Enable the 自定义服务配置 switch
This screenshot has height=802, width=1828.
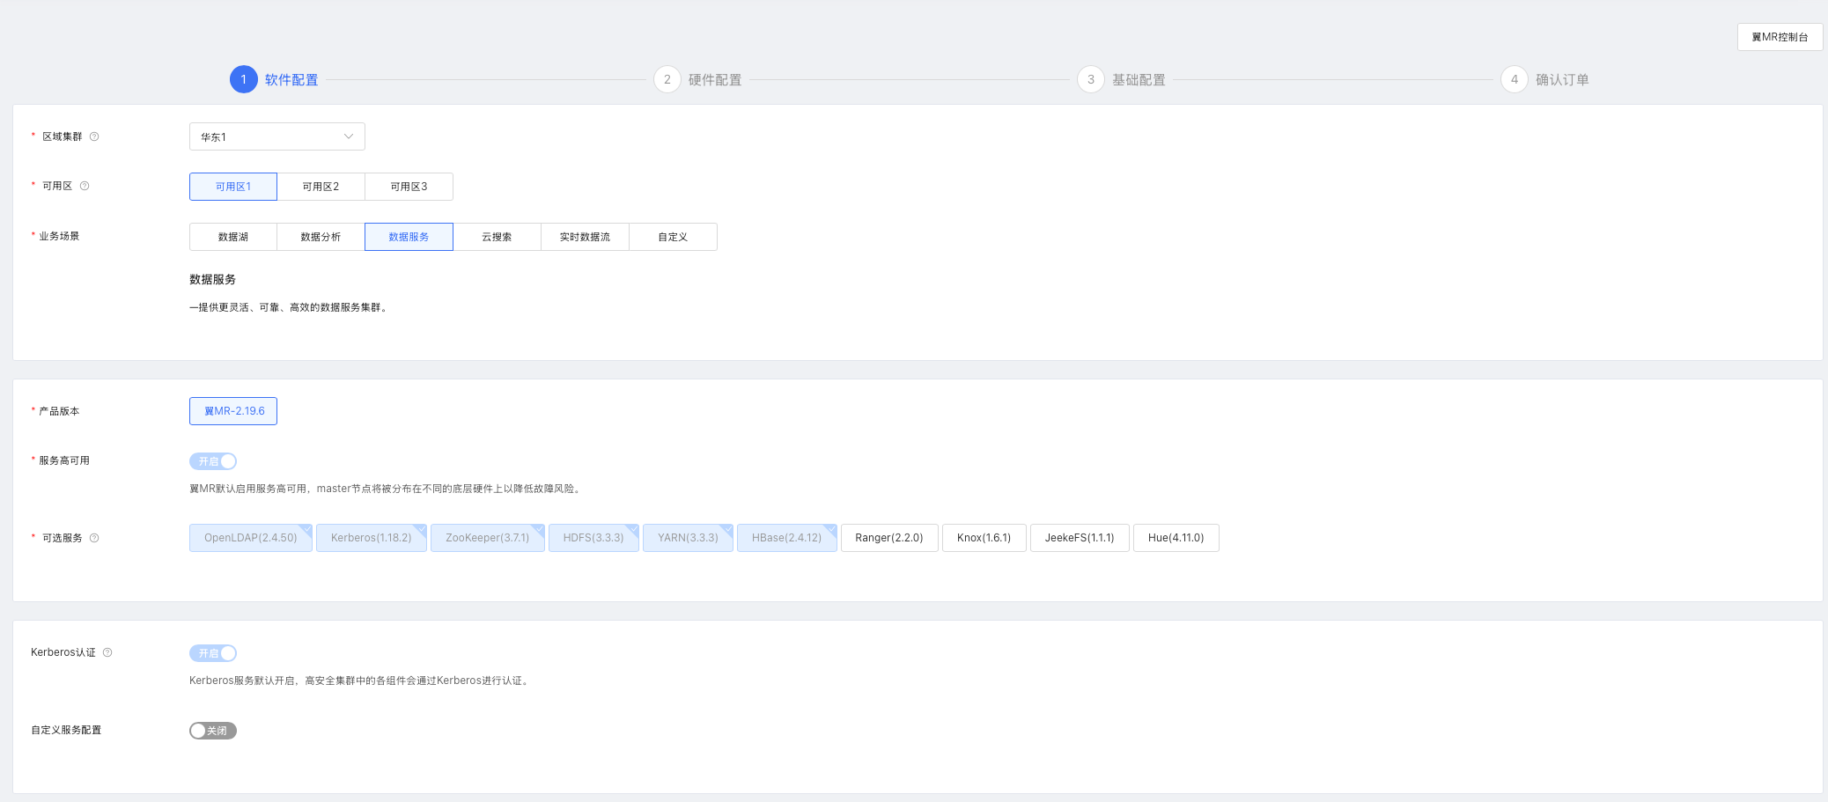213,731
